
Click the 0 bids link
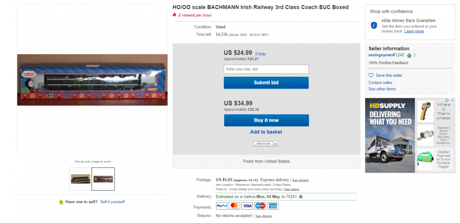pyautogui.click(x=260, y=54)
